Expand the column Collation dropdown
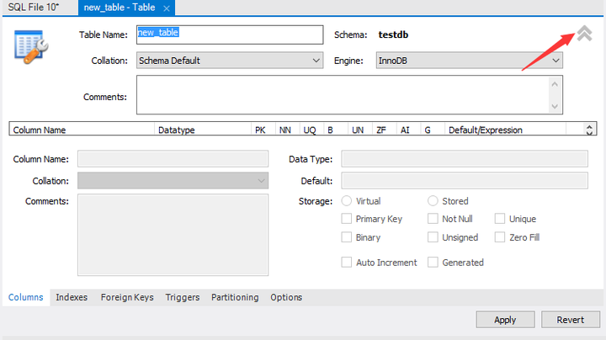 point(173,180)
